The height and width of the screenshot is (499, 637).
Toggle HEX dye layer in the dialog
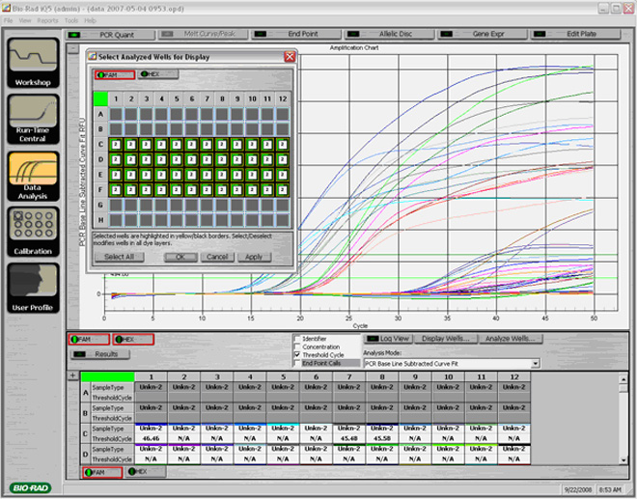[157, 74]
